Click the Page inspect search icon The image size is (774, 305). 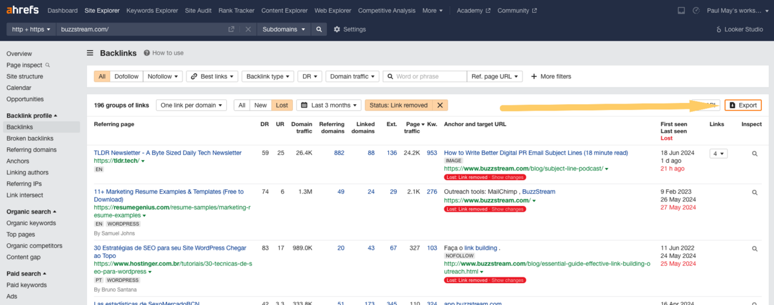tap(47, 65)
